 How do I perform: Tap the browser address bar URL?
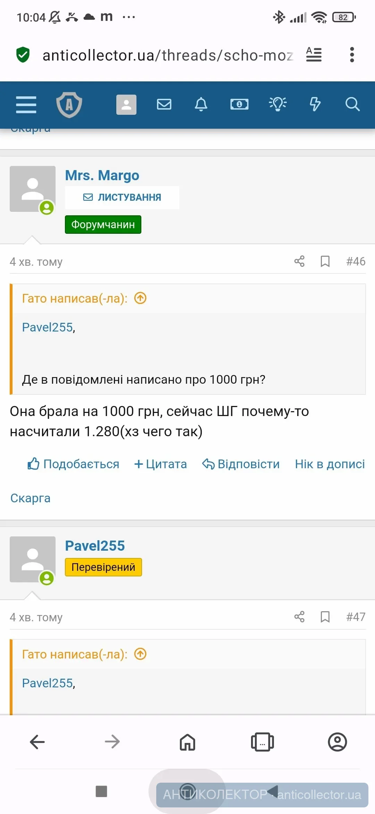[167, 55]
